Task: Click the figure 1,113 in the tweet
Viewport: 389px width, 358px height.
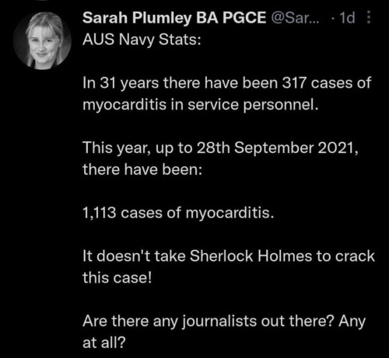Action: coord(100,214)
